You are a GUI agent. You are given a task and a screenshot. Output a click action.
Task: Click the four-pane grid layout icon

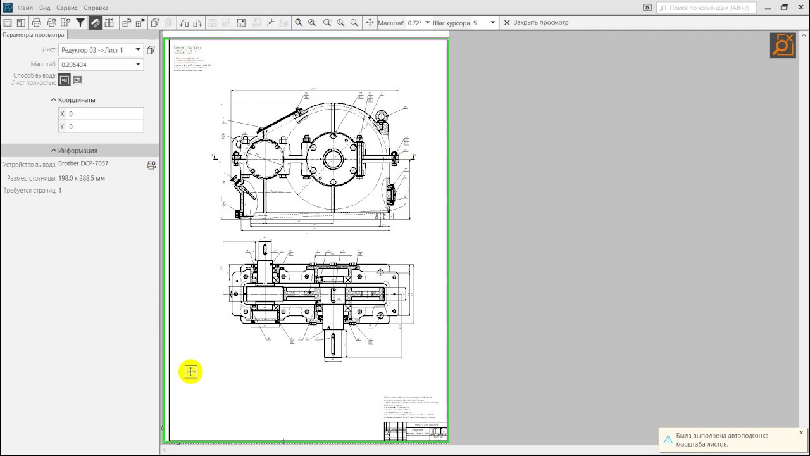click(21, 23)
